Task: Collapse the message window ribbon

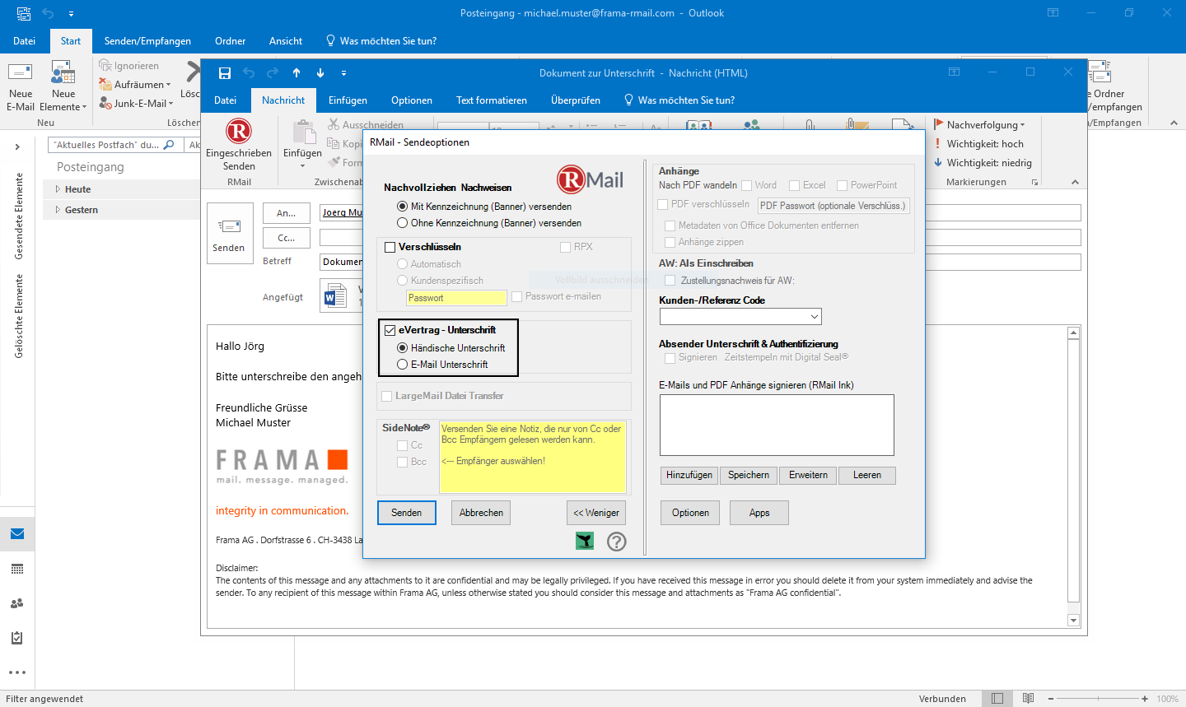Action: click(x=1075, y=182)
